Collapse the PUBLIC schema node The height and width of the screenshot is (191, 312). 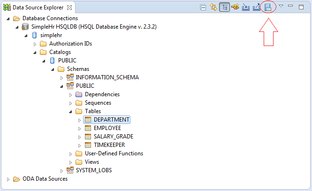(x=61, y=86)
